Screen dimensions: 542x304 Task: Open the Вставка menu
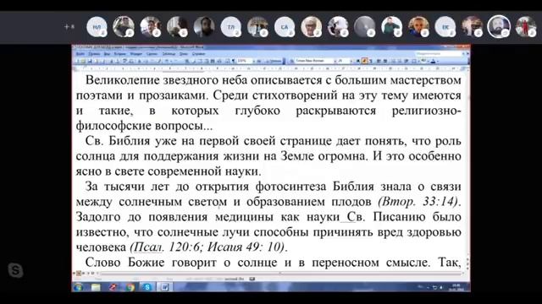pyautogui.click(x=119, y=54)
